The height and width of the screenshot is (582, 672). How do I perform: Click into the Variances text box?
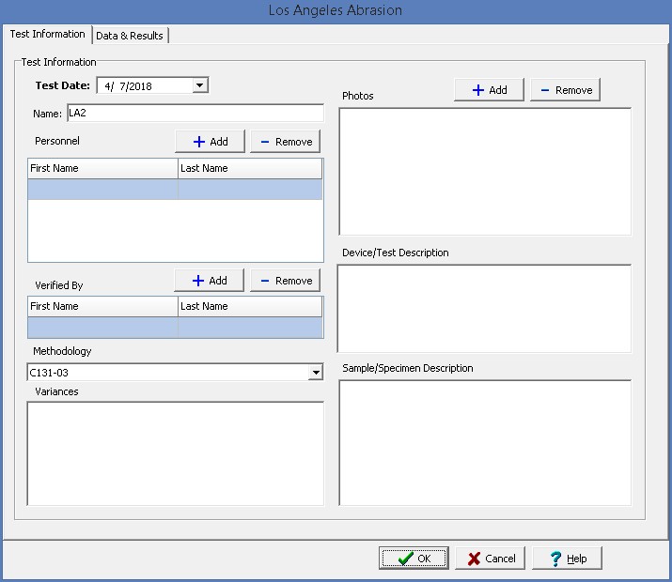pos(176,453)
